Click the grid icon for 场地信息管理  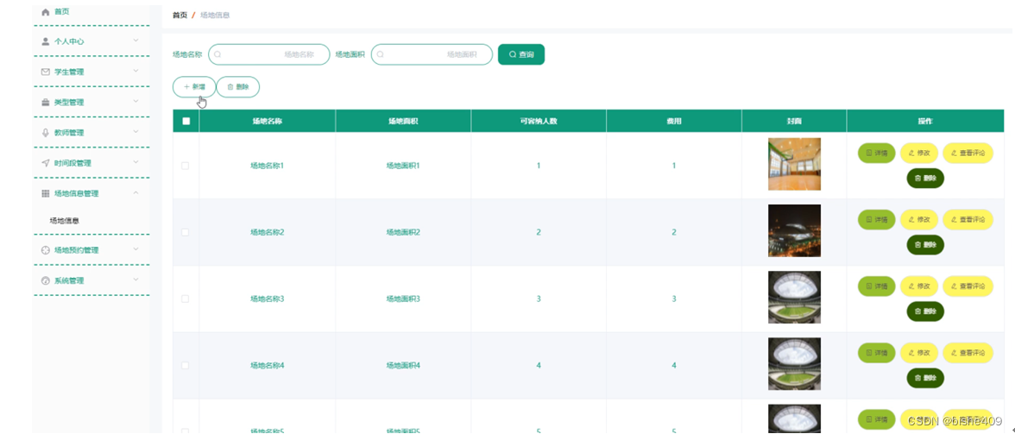[45, 193]
